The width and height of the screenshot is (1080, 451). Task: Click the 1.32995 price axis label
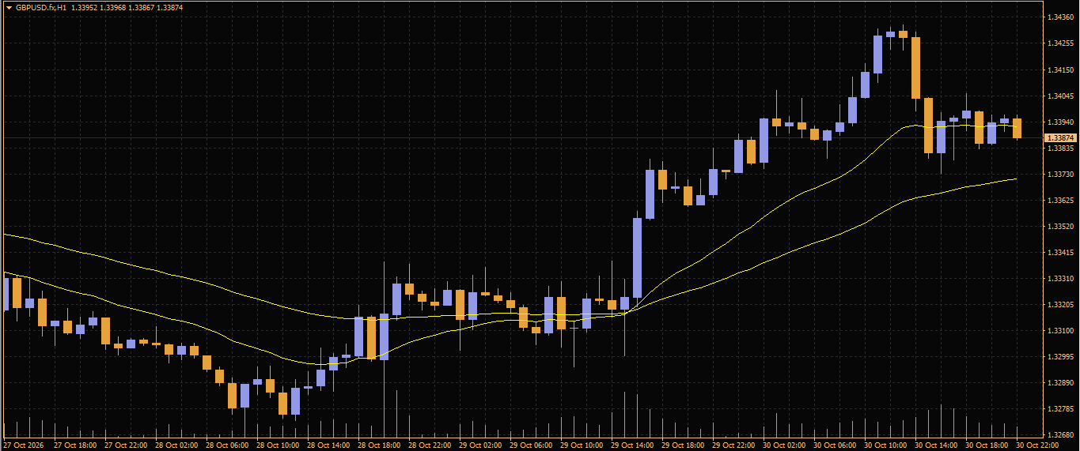click(1060, 356)
